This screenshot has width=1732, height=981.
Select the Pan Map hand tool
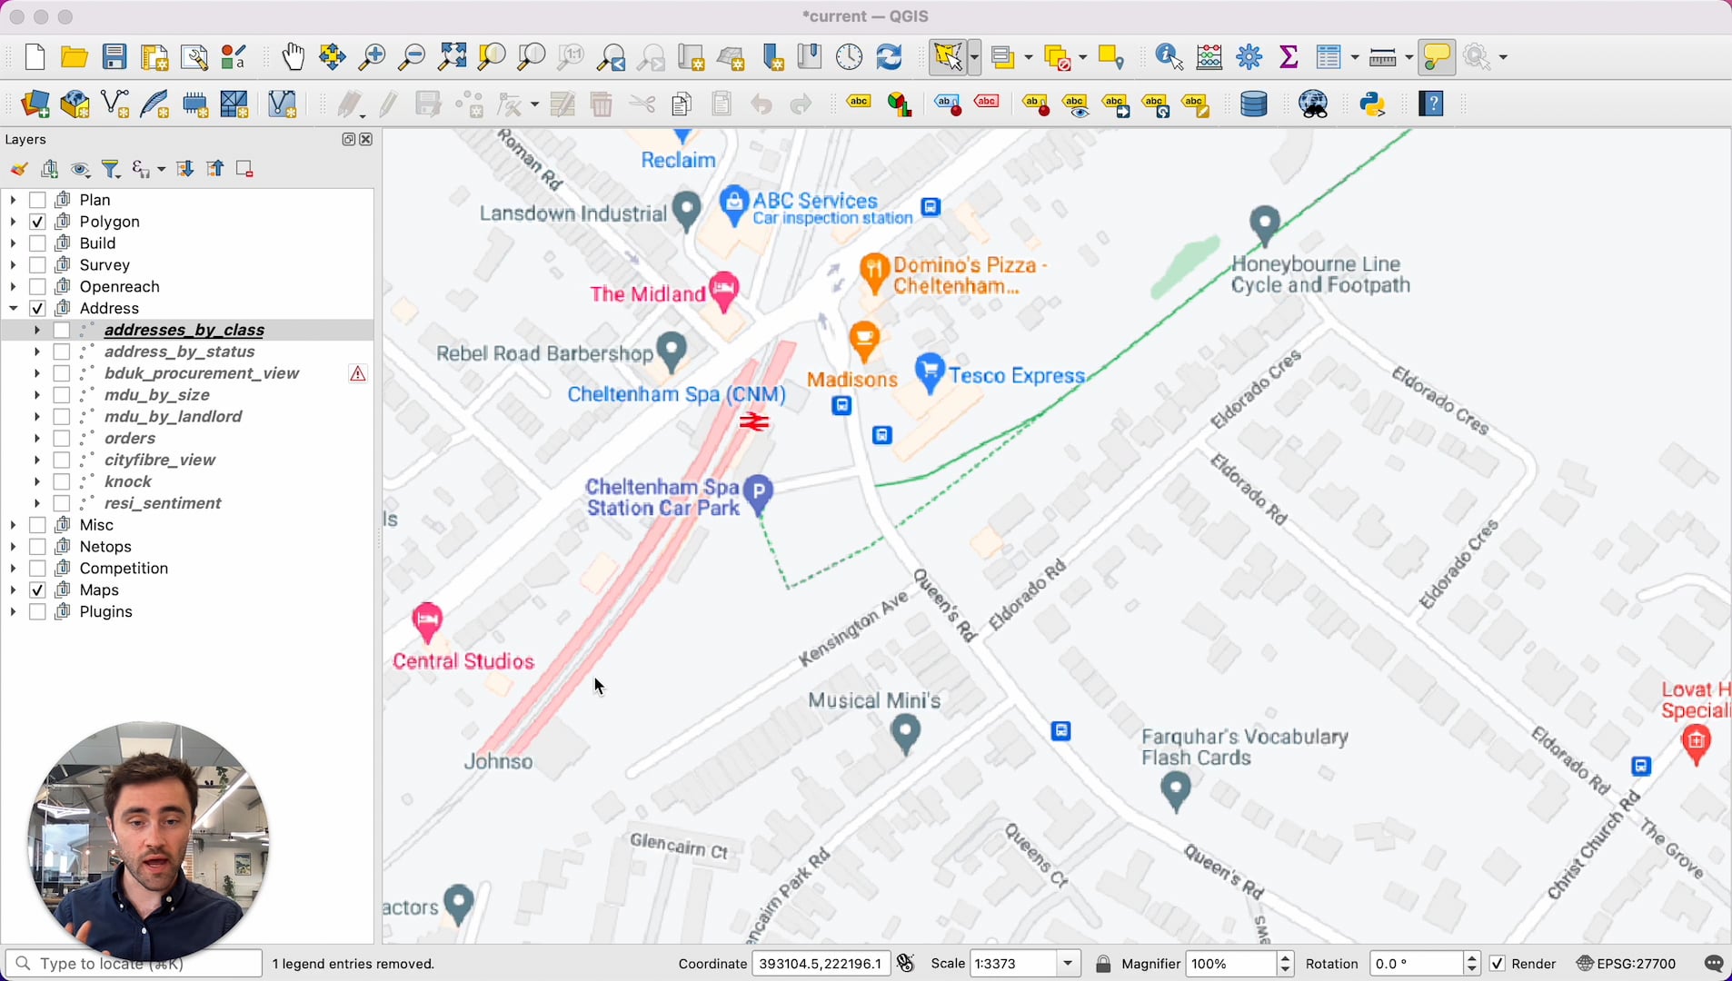(x=293, y=57)
